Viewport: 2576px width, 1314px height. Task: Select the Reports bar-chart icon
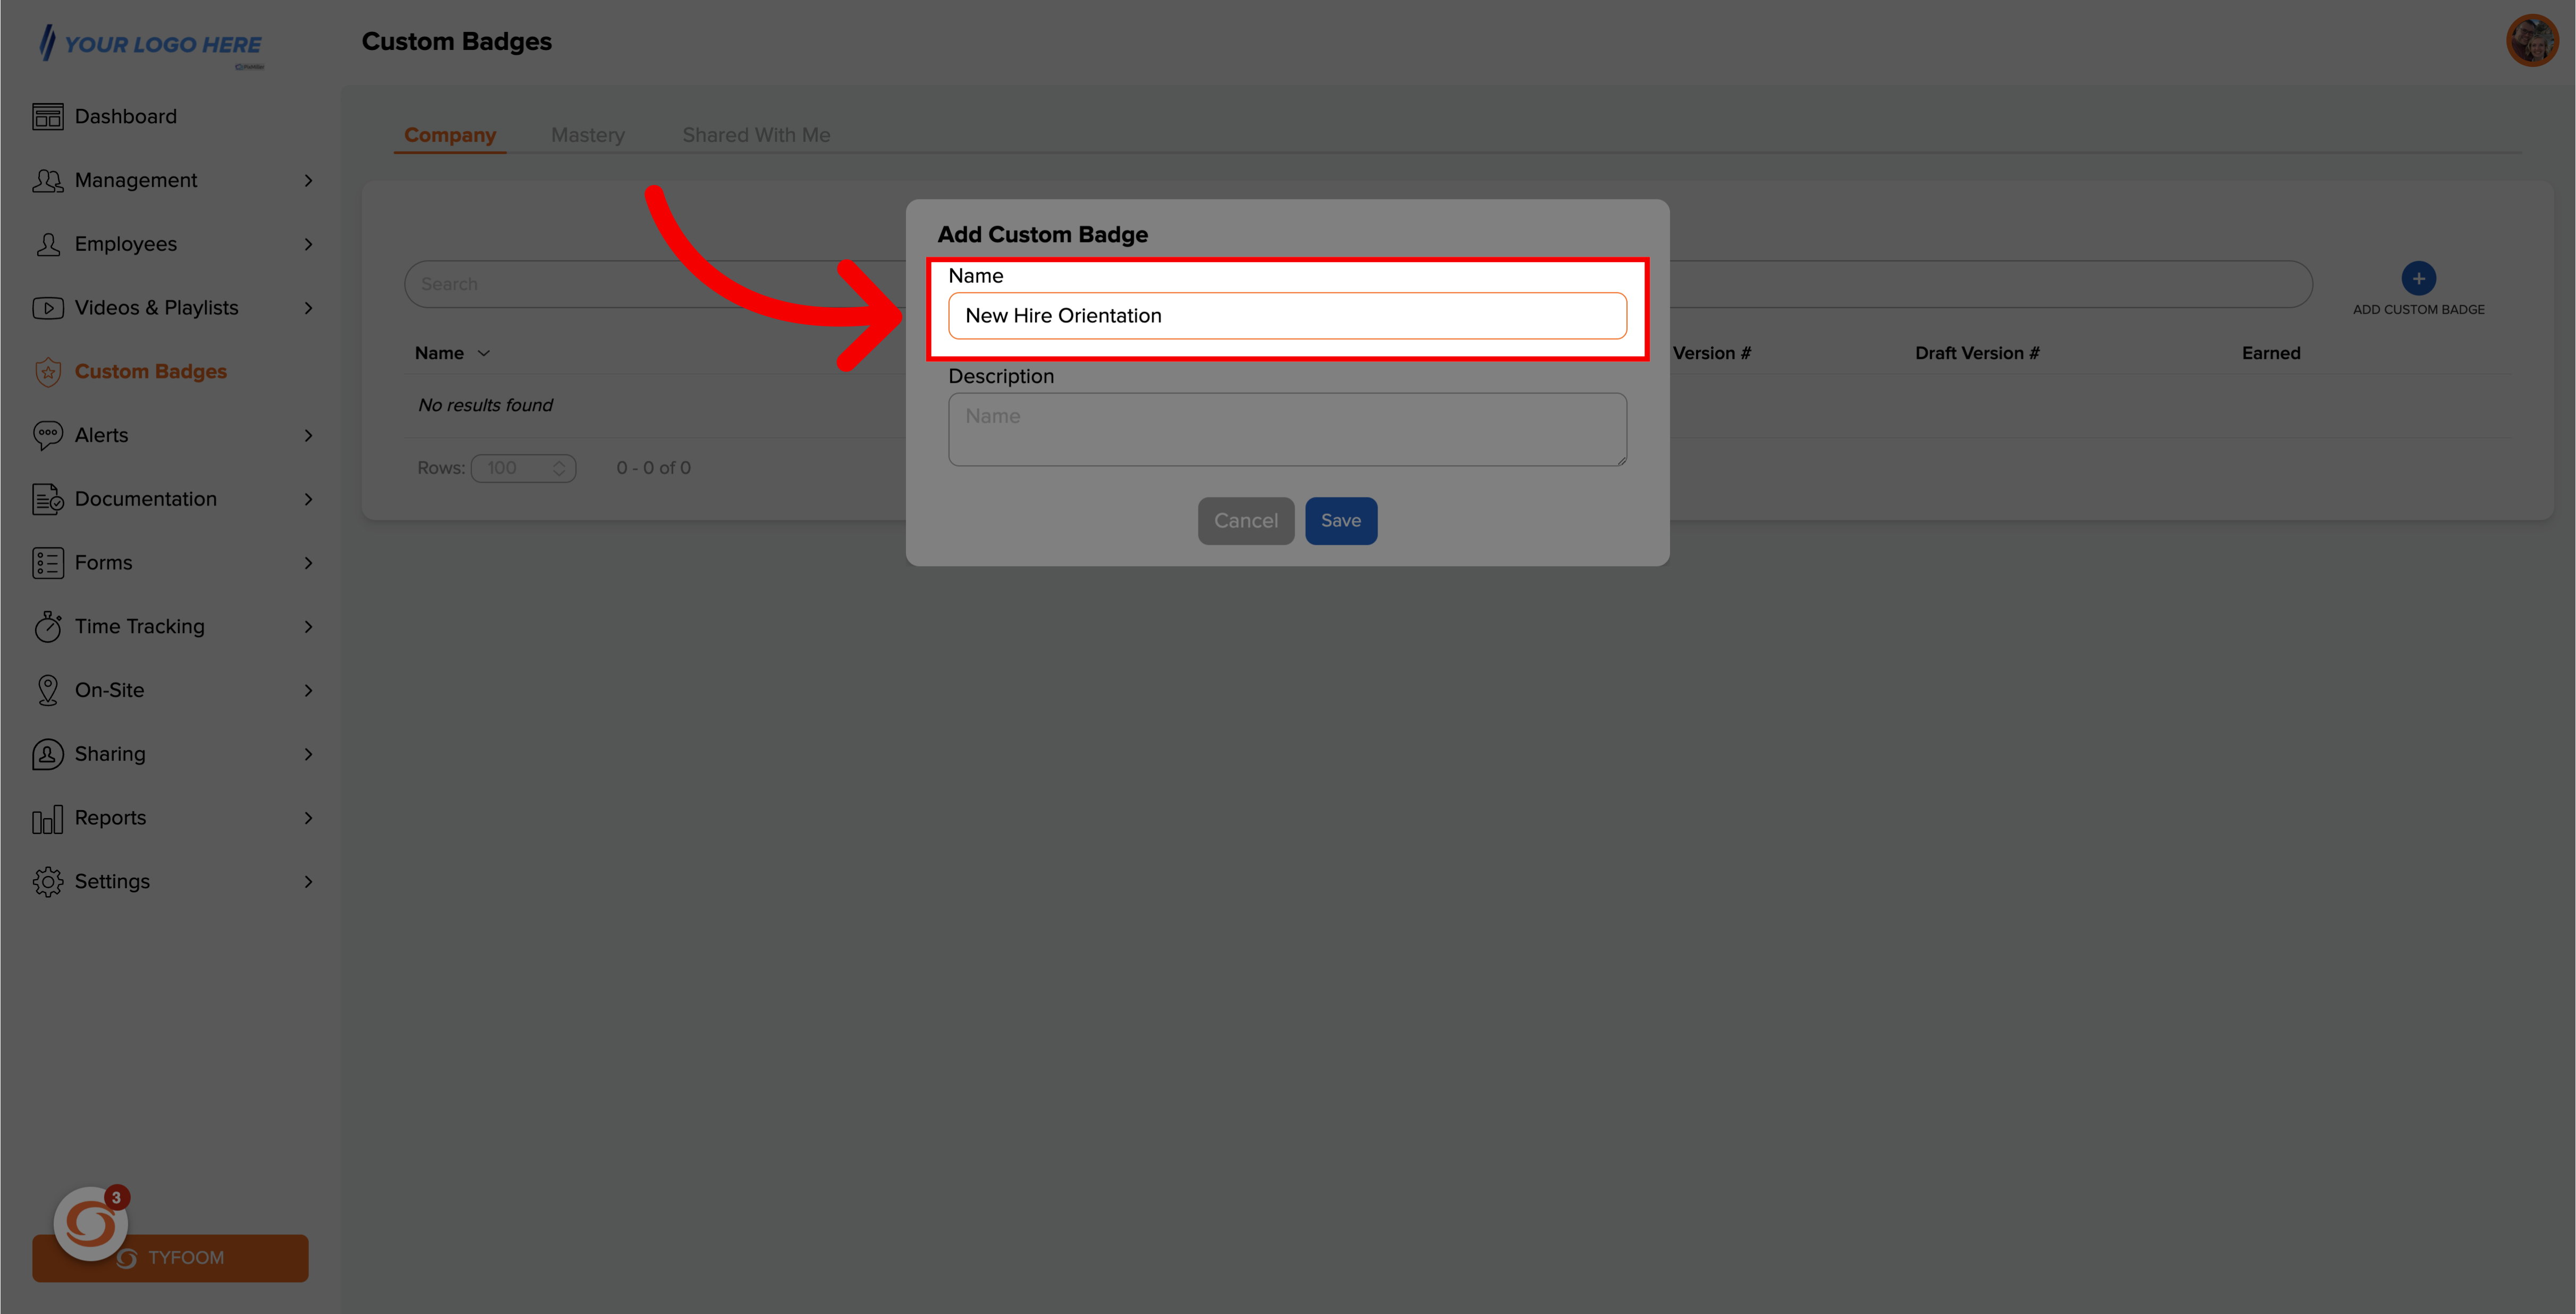tap(47, 817)
